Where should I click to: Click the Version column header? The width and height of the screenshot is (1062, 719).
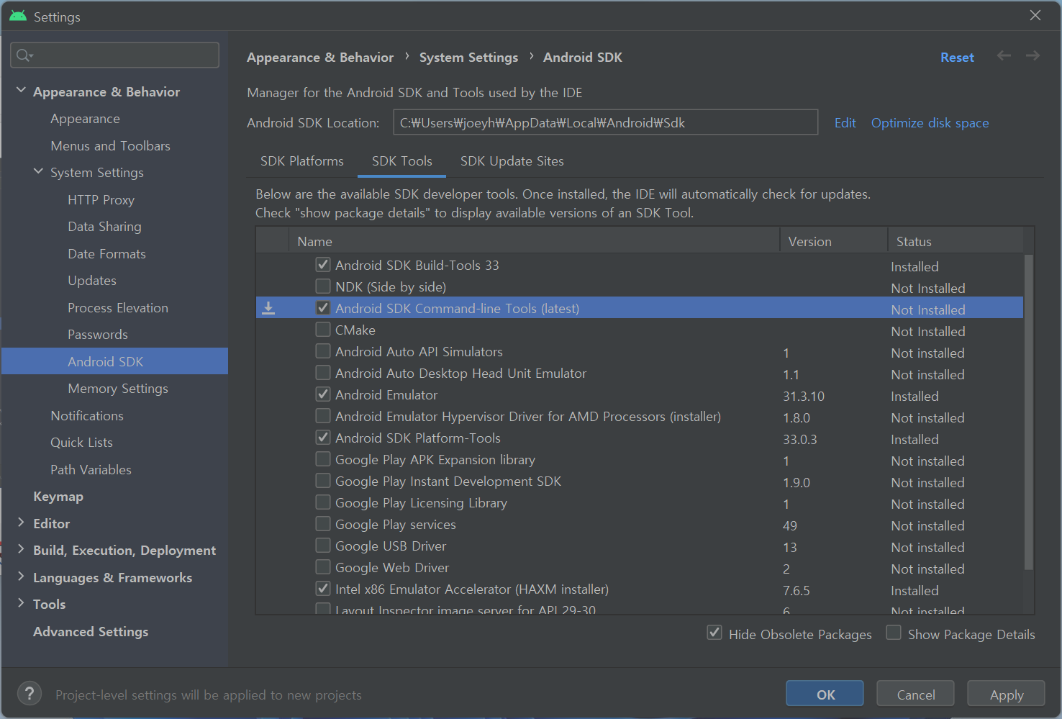tap(833, 241)
